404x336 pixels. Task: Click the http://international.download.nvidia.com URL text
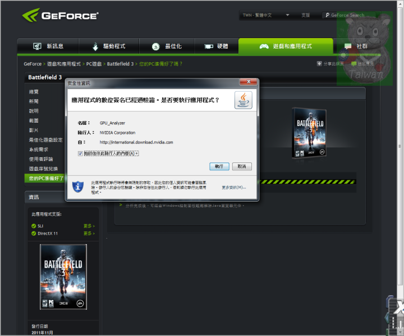(136, 142)
